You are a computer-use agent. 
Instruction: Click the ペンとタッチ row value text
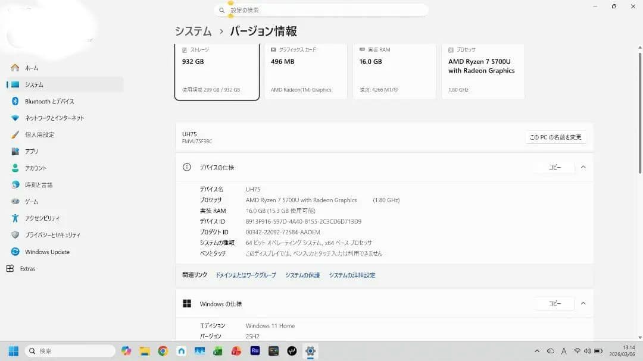[x=314, y=253]
